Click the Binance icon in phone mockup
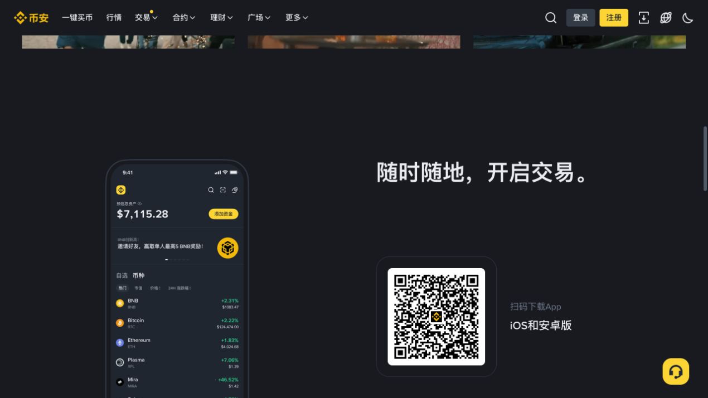 121,190
